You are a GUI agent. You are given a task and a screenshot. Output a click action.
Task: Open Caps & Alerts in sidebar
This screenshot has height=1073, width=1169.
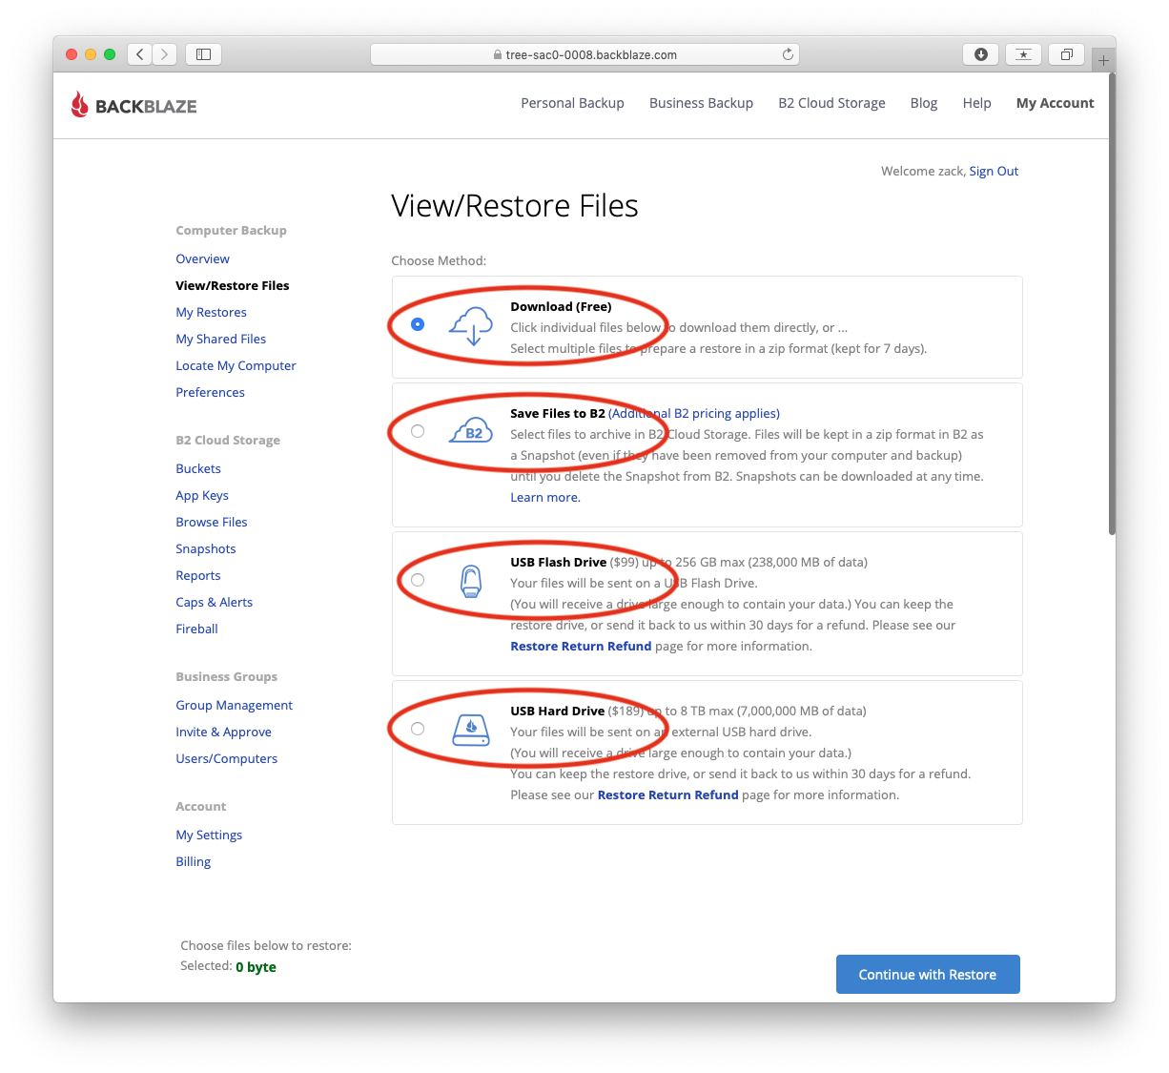click(215, 602)
